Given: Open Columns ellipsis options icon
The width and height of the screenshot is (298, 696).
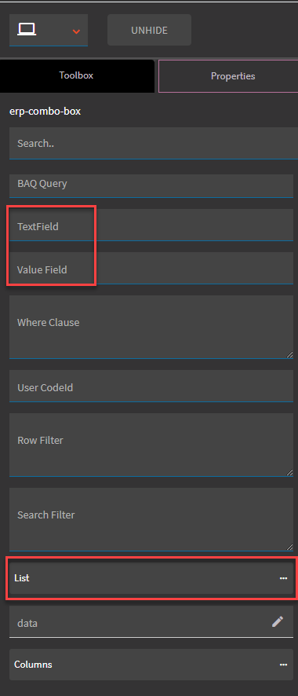Looking at the screenshot, I should point(283,665).
